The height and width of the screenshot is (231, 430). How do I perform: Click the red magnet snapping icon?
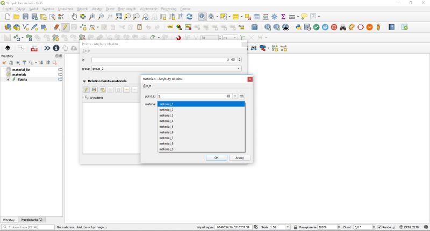[x=178, y=38]
